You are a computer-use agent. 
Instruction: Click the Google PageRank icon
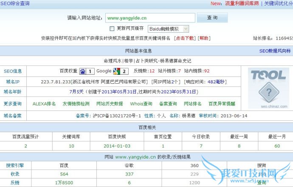(x=117, y=71)
